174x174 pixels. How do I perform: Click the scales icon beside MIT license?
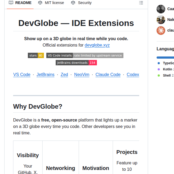coord(40,3)
